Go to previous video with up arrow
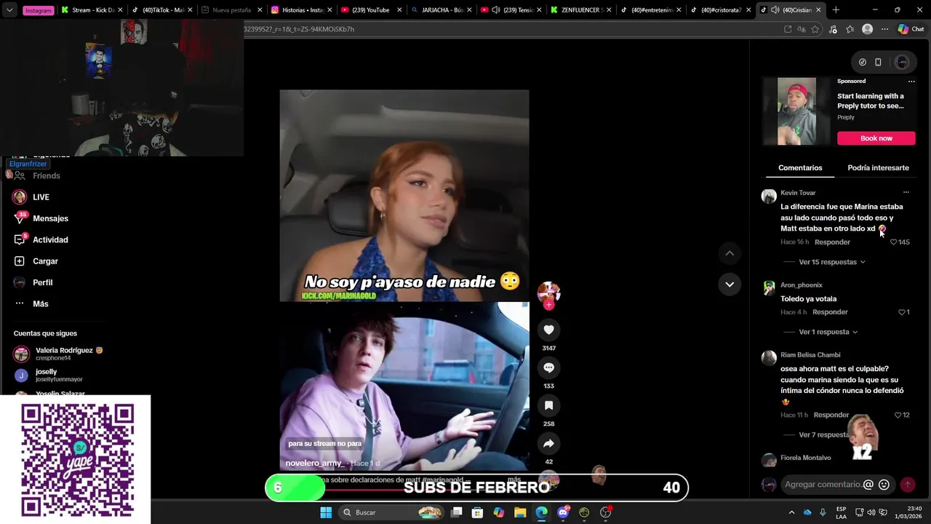Viewport: 931px width, 524px height. point(730,253)
